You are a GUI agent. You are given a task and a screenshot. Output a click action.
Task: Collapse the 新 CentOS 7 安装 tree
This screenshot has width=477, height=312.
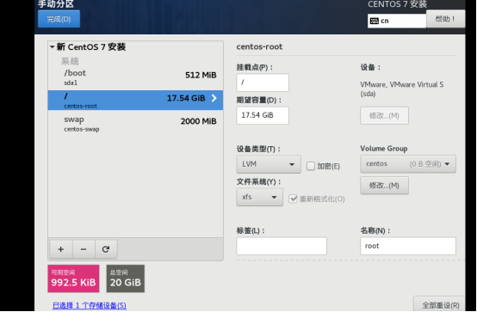(53, 46)
